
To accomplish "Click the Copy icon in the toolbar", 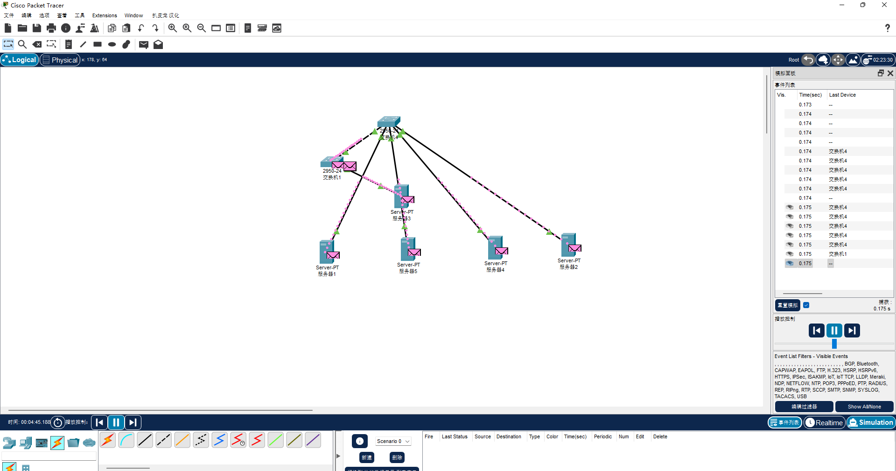I will point(112,28).
